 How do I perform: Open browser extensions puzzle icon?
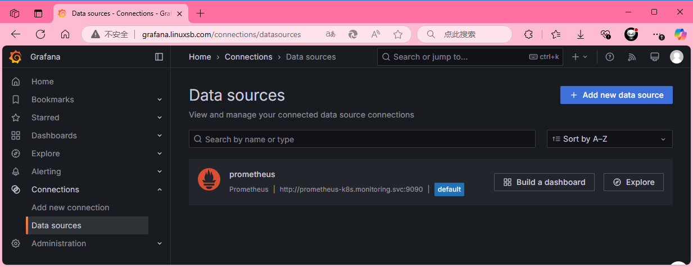coord(528,34)
